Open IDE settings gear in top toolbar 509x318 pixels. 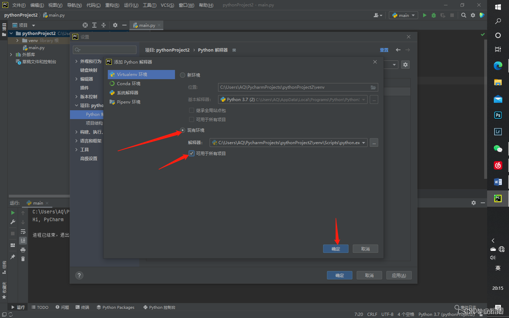coord(473,15)
